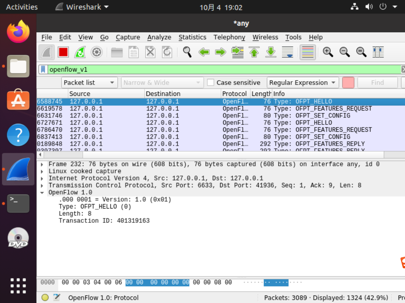Click the start capture shark fin icon
Viewport: 405px width, 303px height.
click(47, 52)
